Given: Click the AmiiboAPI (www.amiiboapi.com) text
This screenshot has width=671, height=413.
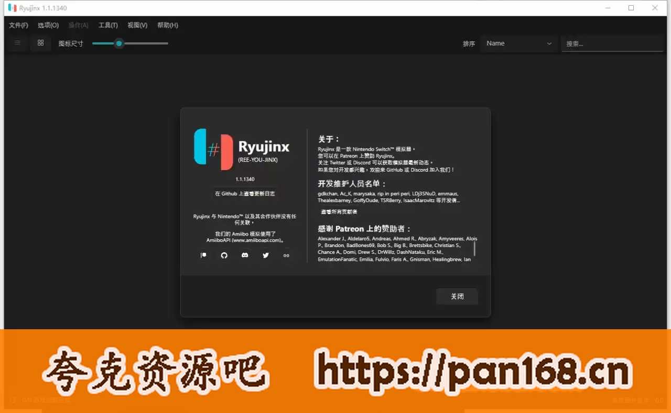Looking at the screenshot, I should point(245,240).
